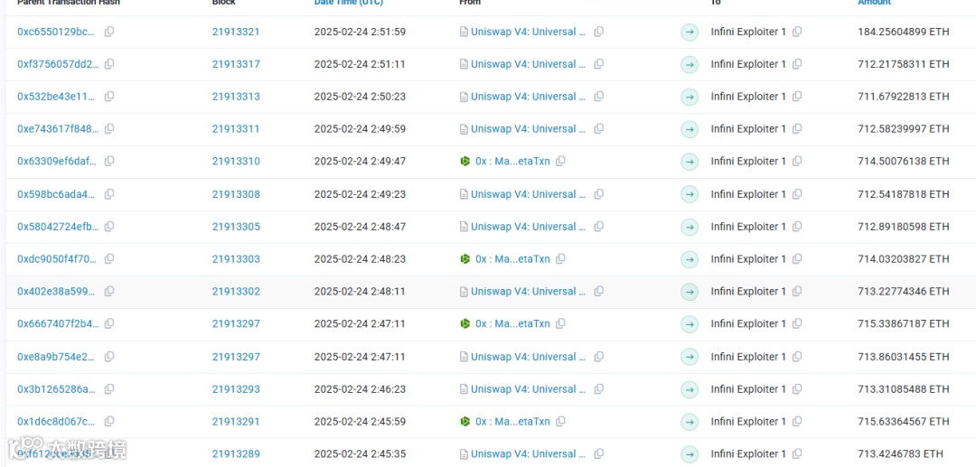Copy transaction hash 0x63309ef6daf
This screenshot has width=976, height=467.
[x=109, y=161]
